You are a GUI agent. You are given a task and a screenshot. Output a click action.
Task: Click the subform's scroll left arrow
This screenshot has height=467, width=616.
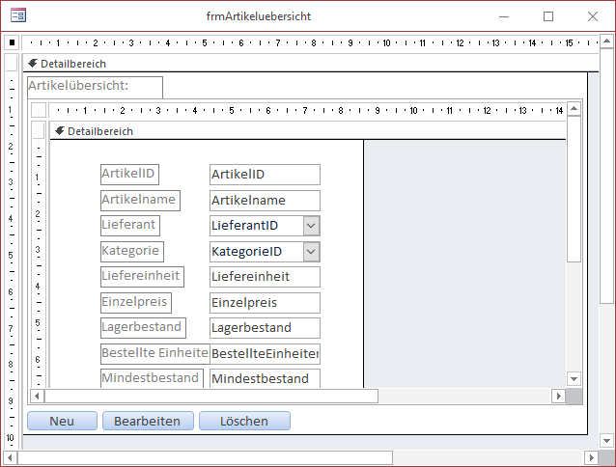38,396
